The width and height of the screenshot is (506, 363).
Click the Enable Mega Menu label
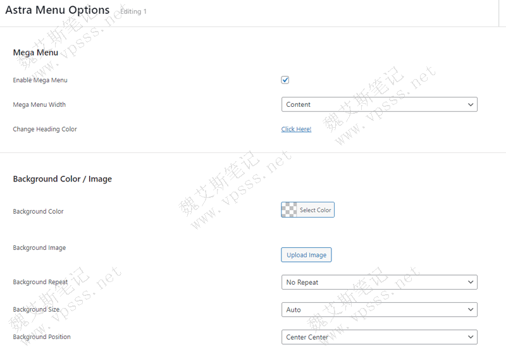pyautogui.click(x=40, y=80)
